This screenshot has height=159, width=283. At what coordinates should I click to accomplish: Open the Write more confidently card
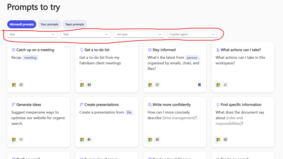pyautogui.click(x=175, y=122)
